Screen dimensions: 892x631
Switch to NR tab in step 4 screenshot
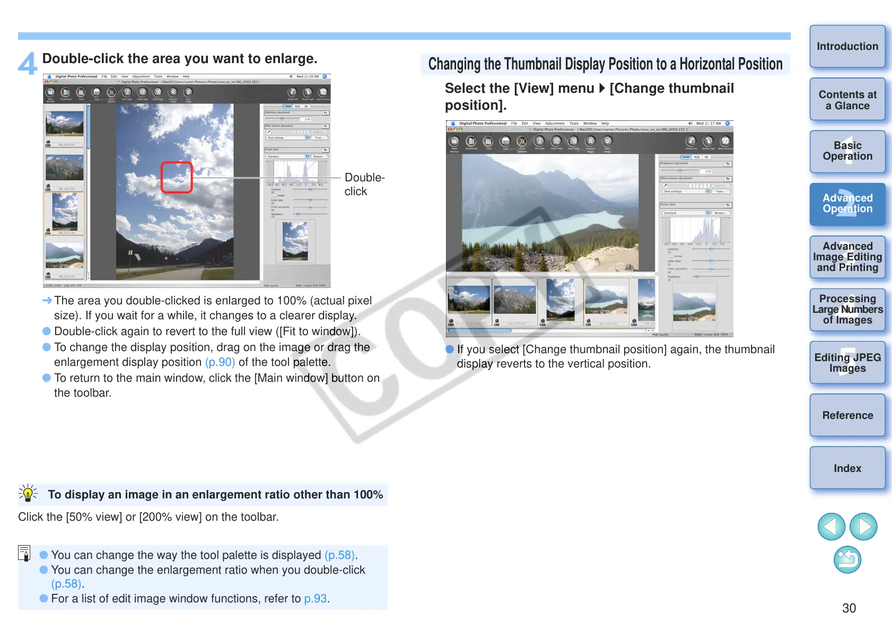coord(306,107)
